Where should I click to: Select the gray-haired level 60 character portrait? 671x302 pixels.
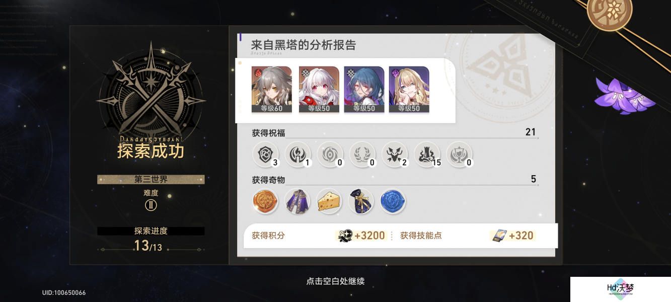[x=271, y=89]
